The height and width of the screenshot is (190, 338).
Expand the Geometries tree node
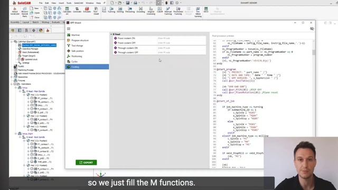(12, 77)
